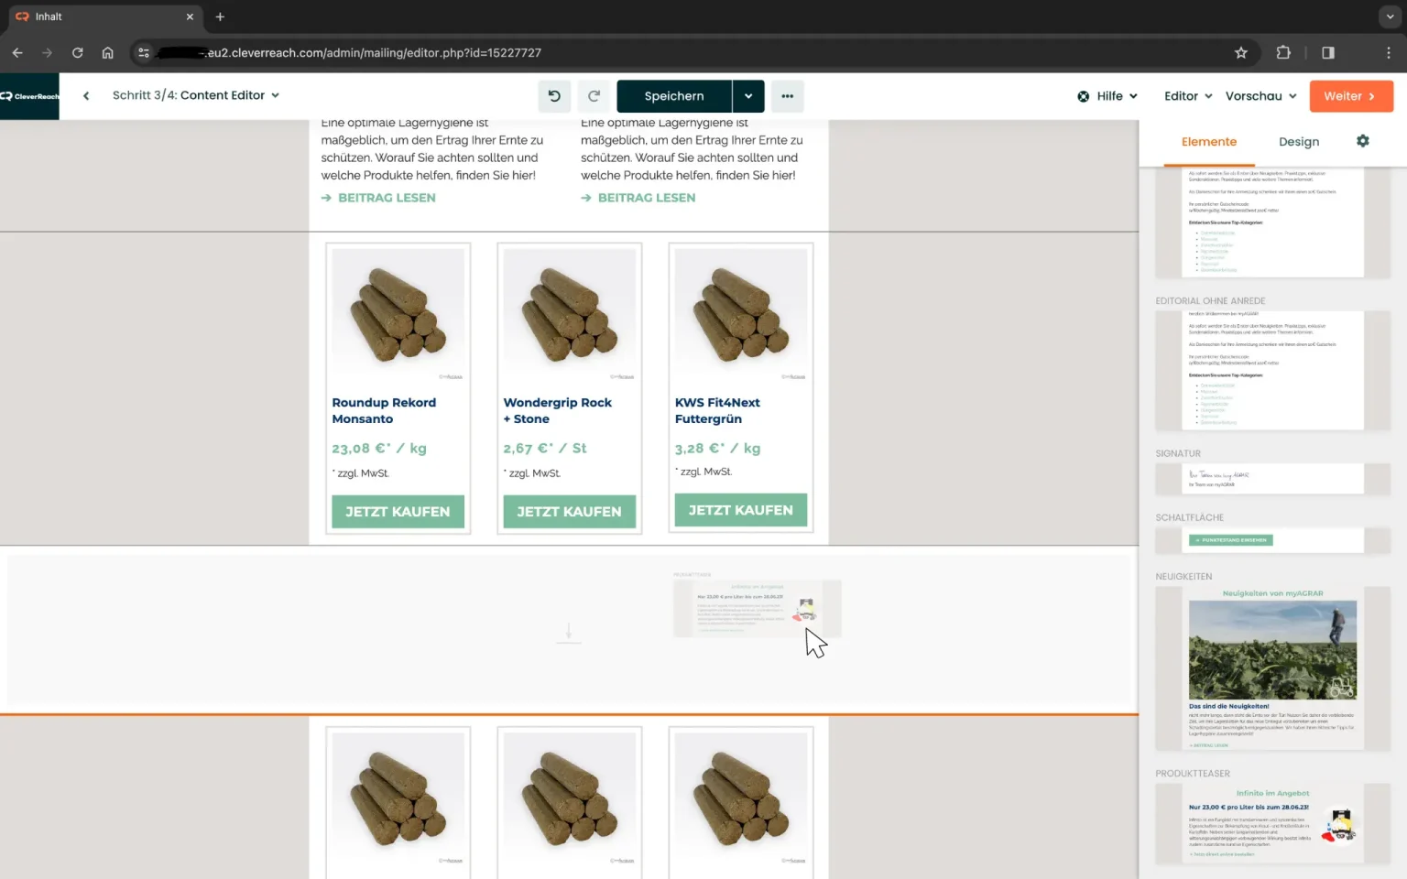The width and height of the screenshot is (1407, 879).
Task: Click the PRODUKTTEASER label
Action: 1193,774
